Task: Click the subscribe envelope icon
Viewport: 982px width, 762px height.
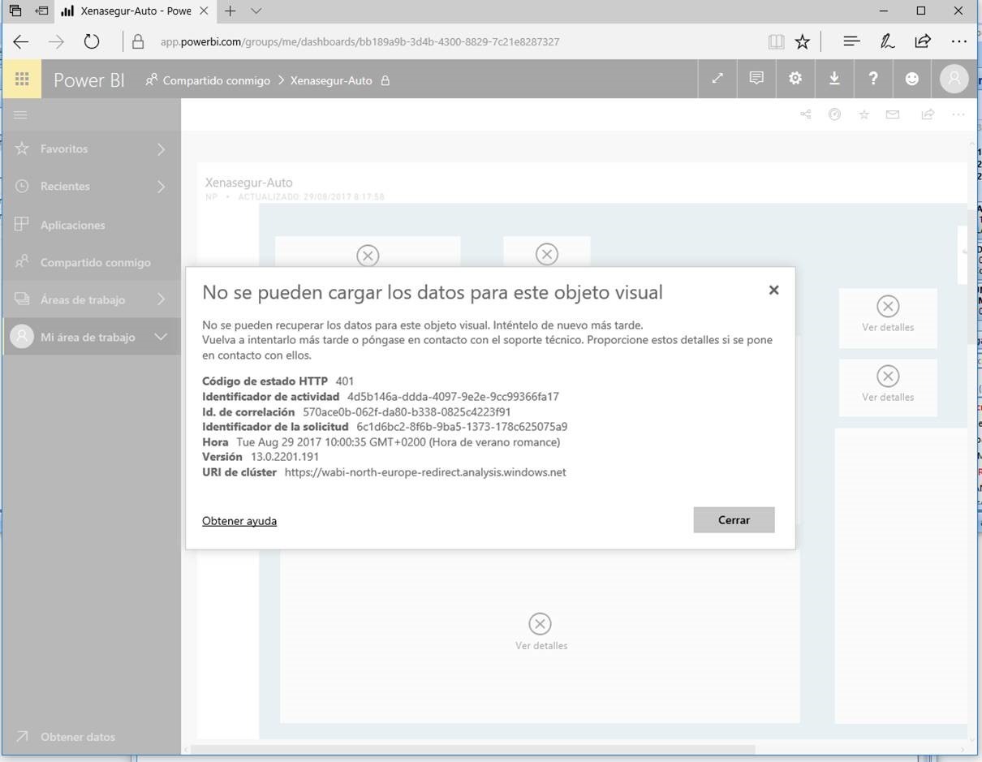Action: coord(893,114)
